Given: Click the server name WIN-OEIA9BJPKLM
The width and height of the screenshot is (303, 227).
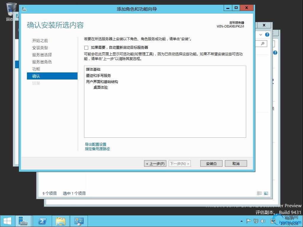Looking at the screenshot, I should 230,26.
